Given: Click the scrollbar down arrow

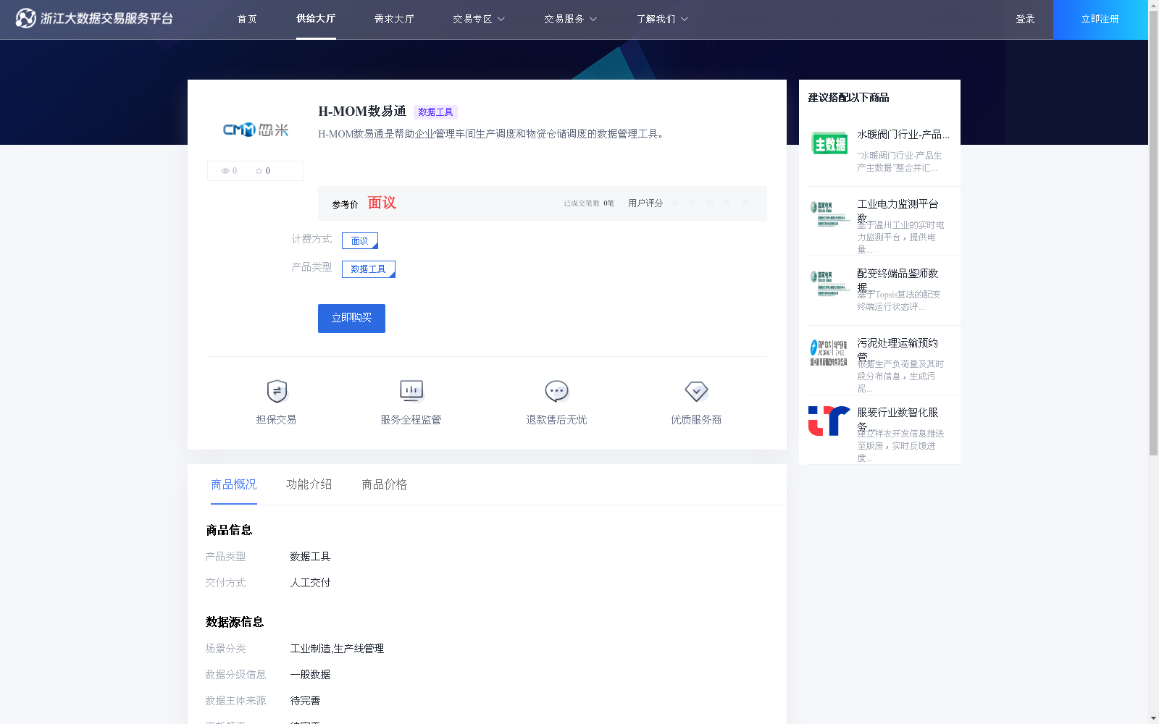Looking at the screenshot, I should coord(1153,719).
